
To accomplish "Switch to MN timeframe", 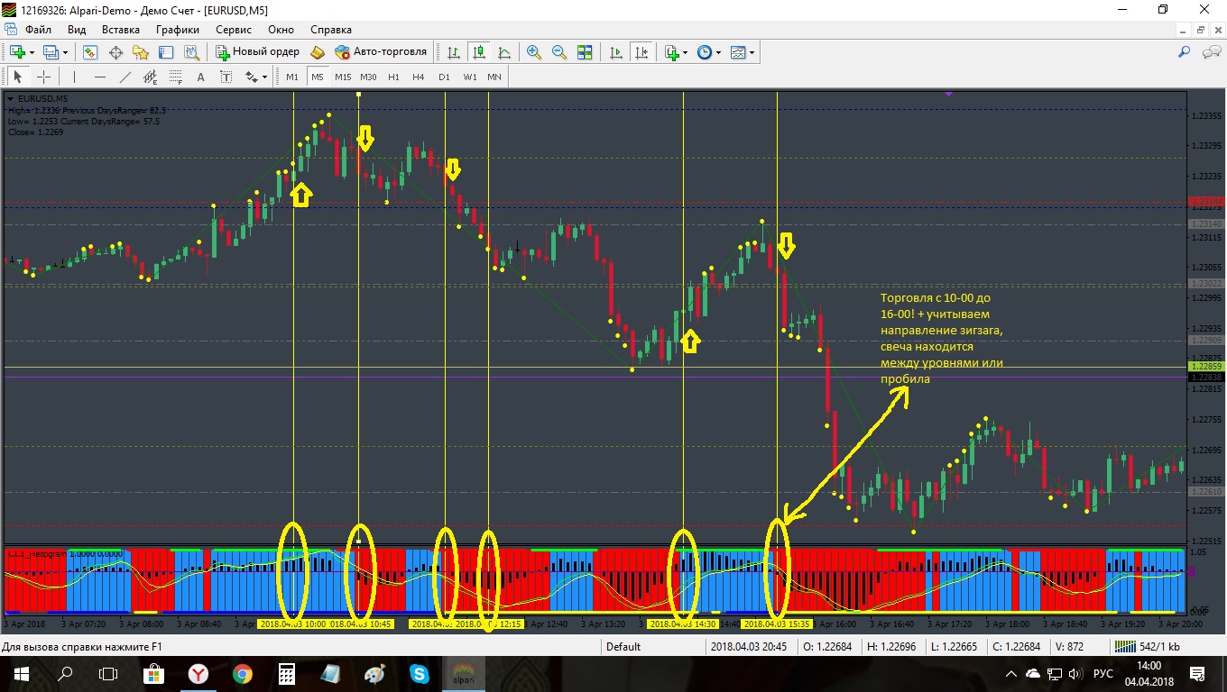I will coord(494,77).
